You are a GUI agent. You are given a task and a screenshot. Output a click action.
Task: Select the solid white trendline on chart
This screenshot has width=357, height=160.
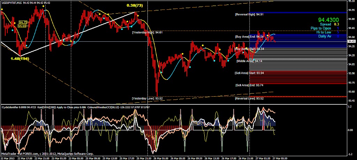(78, 34)
